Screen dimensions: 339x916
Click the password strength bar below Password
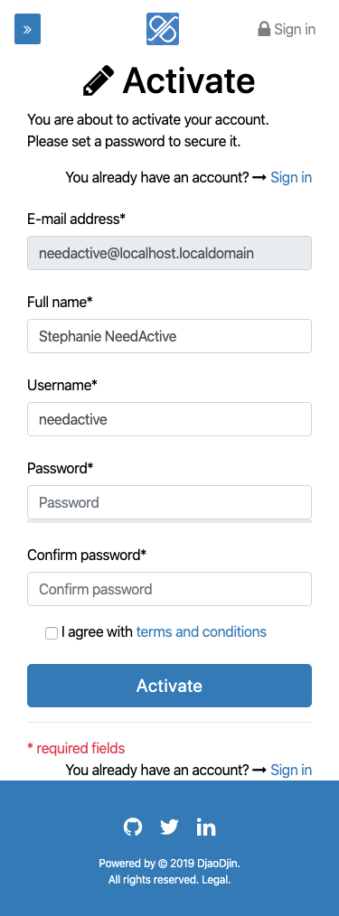coord(170,520)
